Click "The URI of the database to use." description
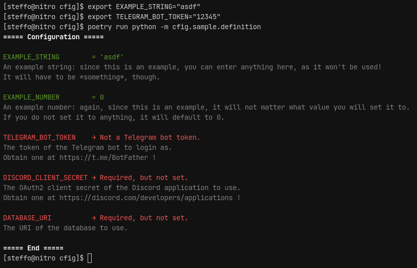Viewport: 417px width, 268px height. [x=65, y=228]
